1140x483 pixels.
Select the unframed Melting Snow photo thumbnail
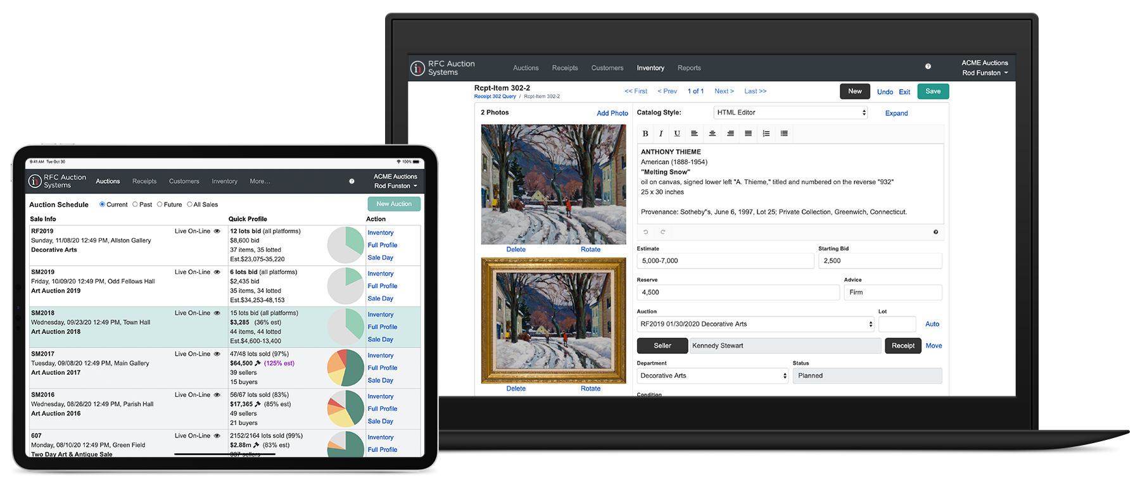(554, 184)
